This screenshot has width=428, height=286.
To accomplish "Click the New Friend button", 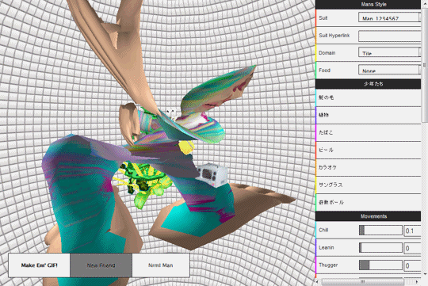I will point(101,265).
